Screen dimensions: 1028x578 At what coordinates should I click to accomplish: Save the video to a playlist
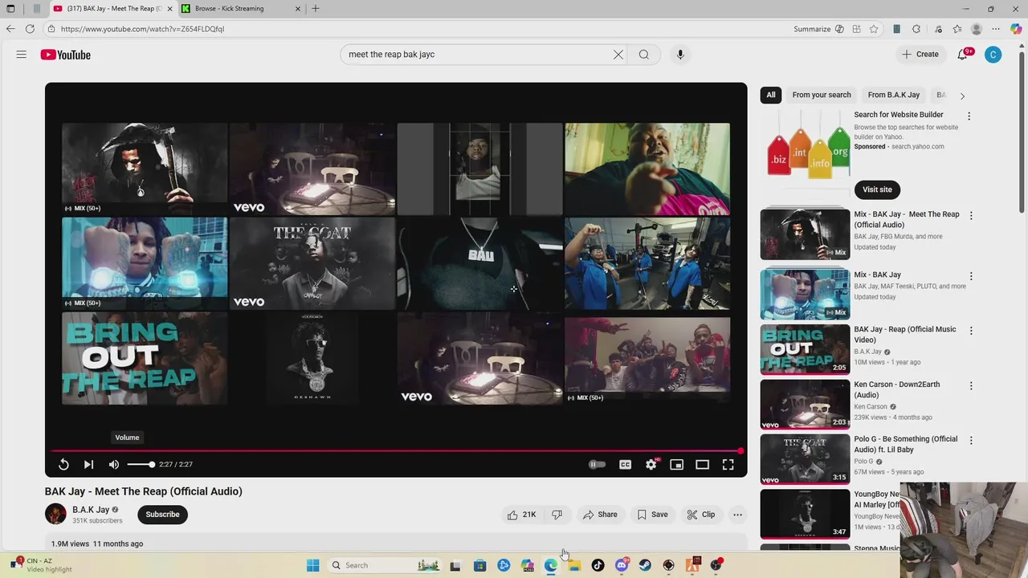tap(652, 515)
